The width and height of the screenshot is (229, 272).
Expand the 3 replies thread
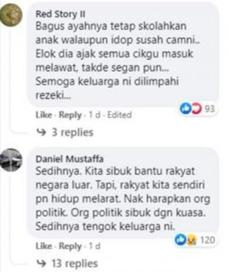[x=73, y=133]
